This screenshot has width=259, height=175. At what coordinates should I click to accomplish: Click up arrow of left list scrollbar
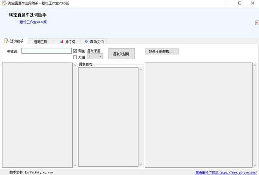[75, 66]
